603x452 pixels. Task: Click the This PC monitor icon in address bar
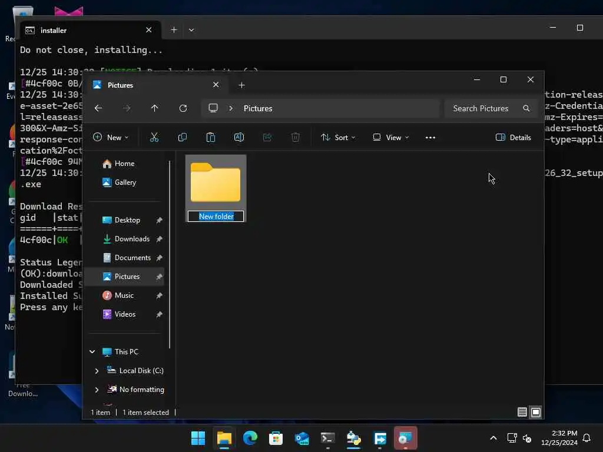pyautogui.click(x=213, y=108)
